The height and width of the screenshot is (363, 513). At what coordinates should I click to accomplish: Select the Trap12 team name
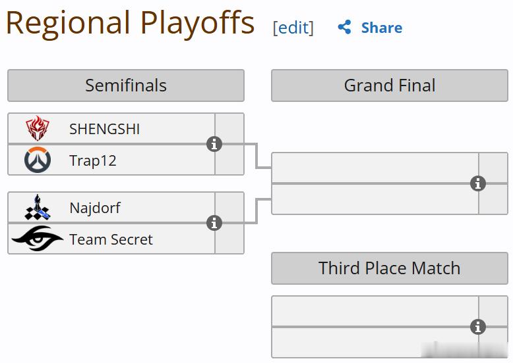click(93, 161)
